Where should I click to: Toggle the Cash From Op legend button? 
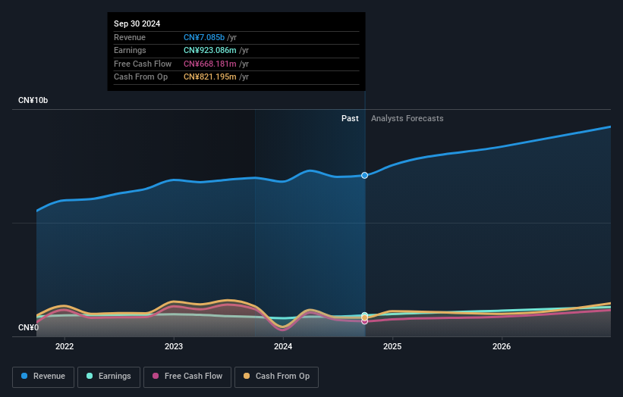(x=276, y=377)
